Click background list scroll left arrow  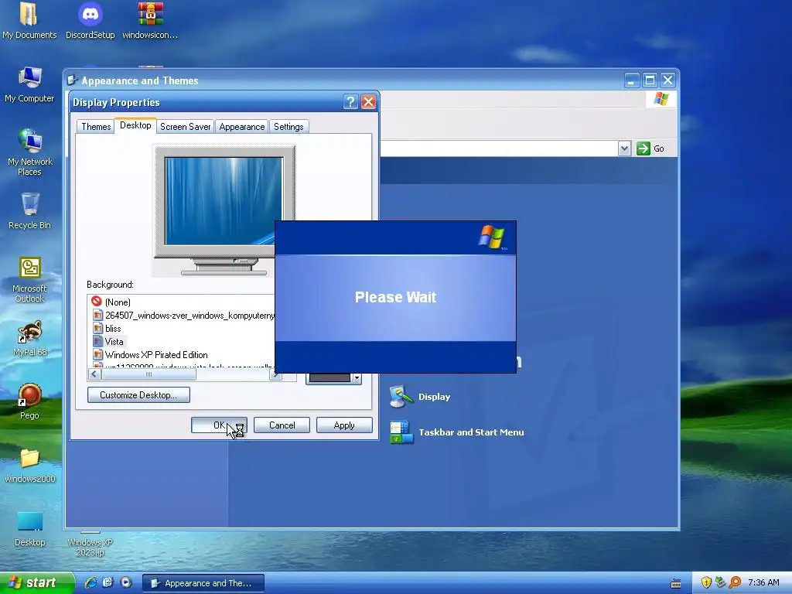click(94, 374)
